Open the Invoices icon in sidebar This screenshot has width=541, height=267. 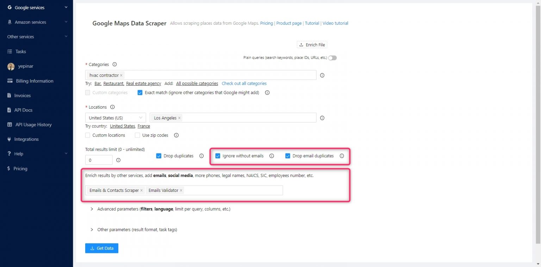tap(10, 95)
